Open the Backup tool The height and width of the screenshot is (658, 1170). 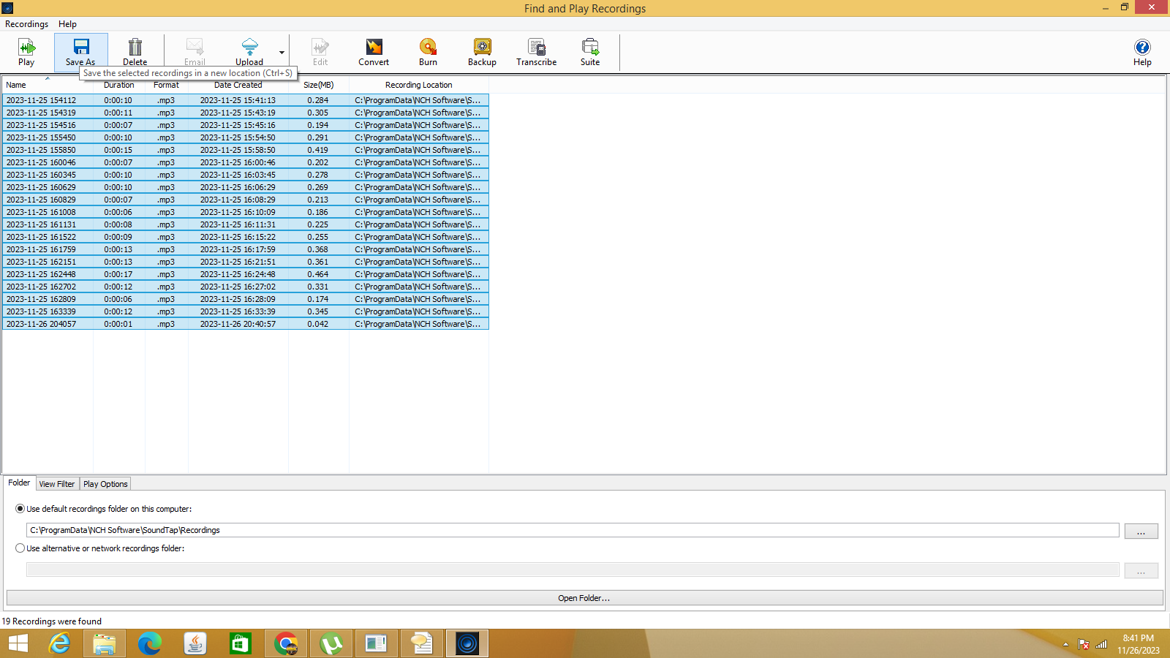[x=481, y=52]
